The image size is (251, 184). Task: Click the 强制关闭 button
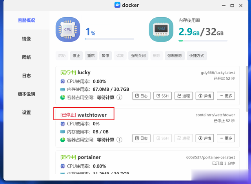coord(138,56)
